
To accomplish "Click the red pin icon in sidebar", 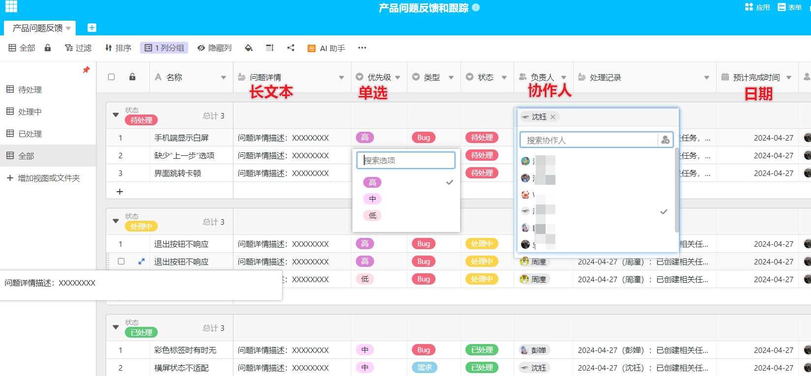I will 86,70.
